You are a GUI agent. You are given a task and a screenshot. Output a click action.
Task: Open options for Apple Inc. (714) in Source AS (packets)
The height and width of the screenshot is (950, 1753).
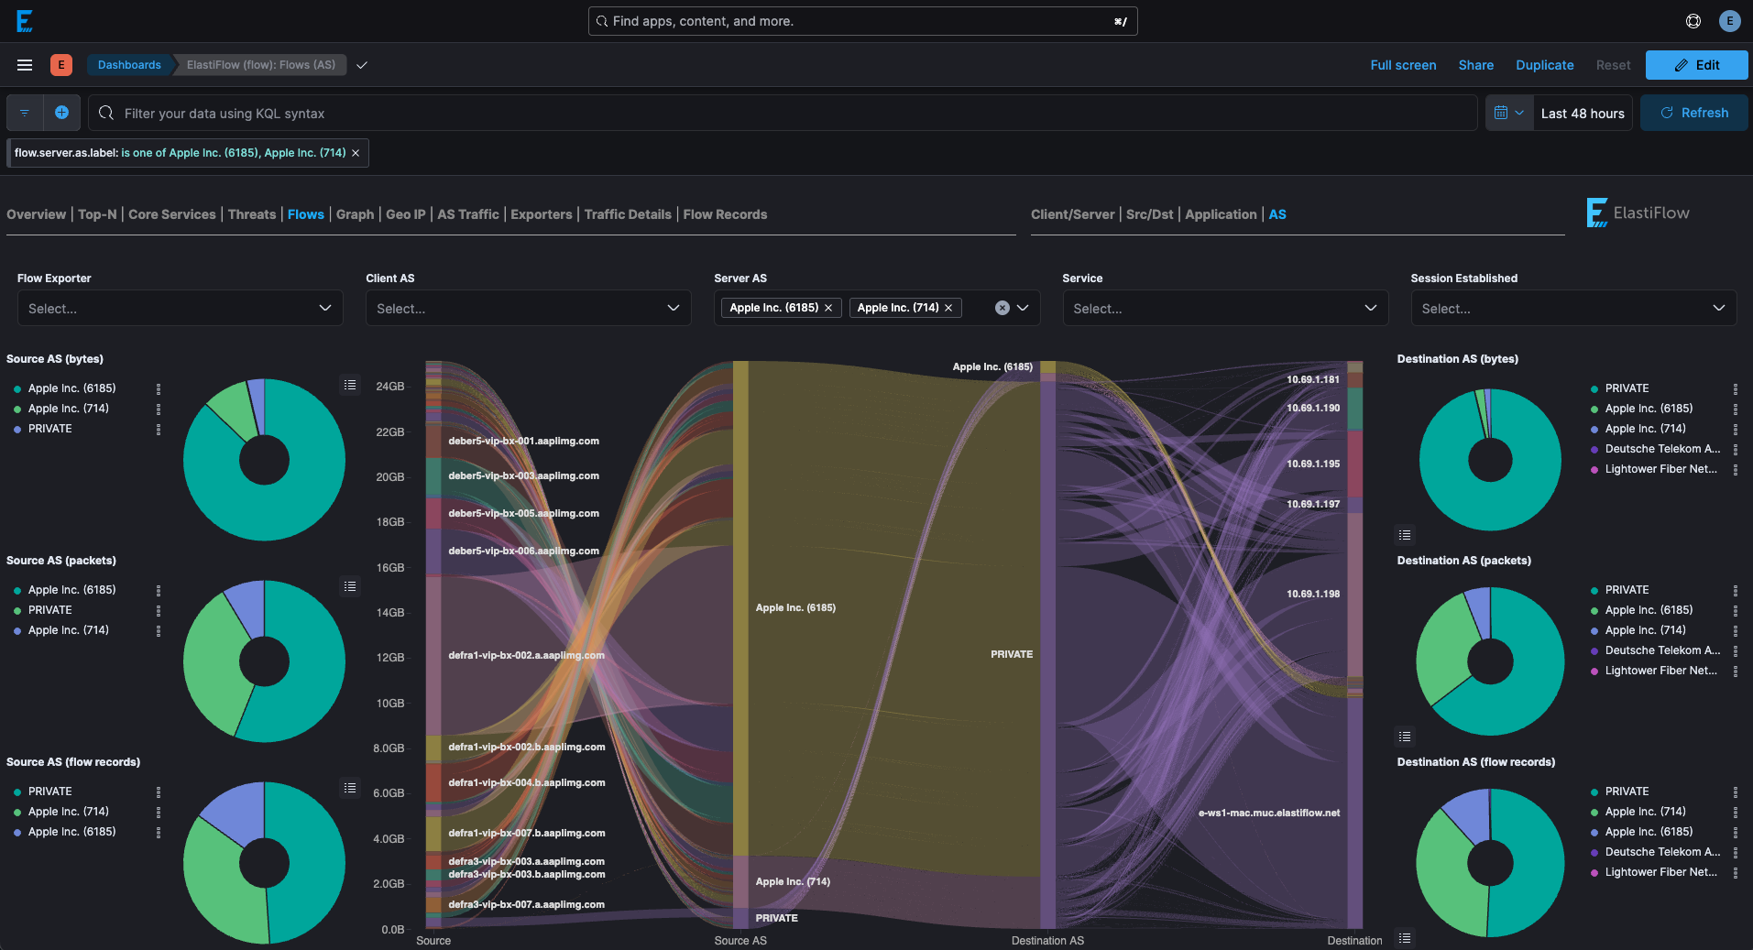coord(159,630)
